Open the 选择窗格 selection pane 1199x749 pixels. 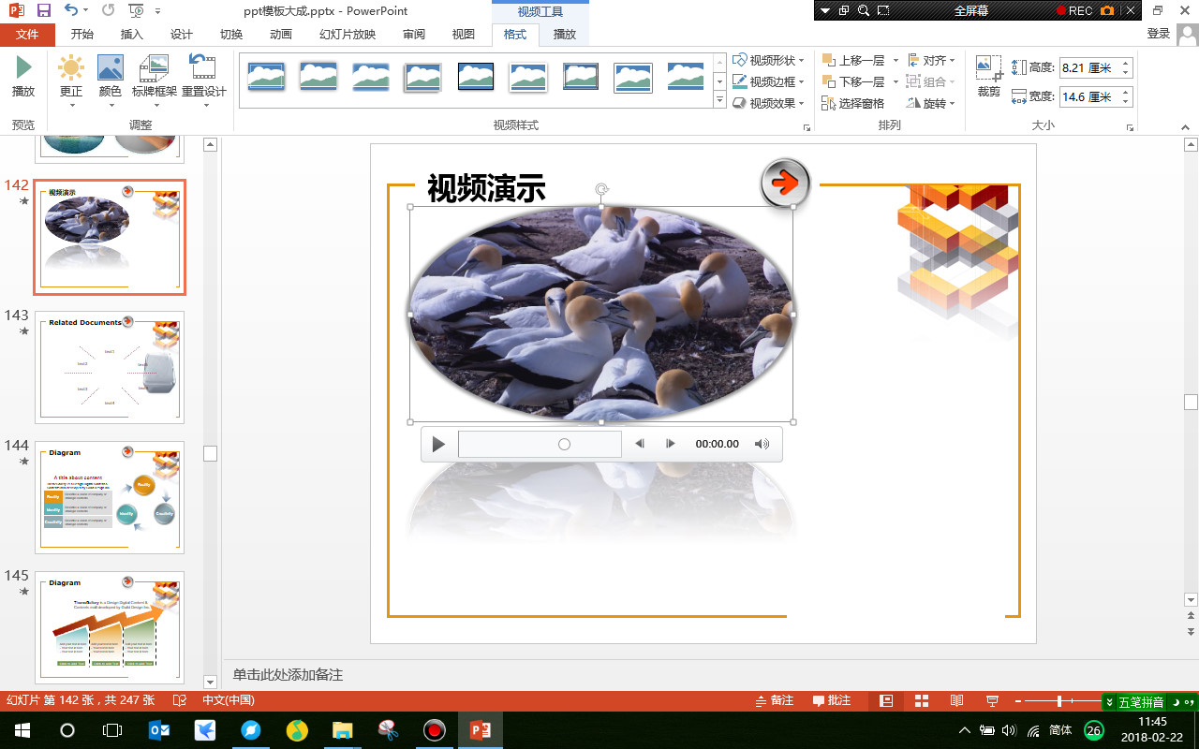[852, 103]
